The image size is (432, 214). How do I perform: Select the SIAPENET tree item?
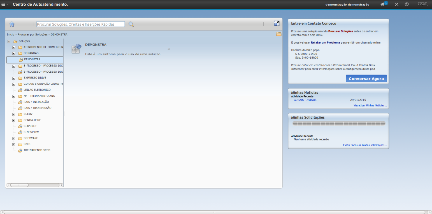pos(30,126)
